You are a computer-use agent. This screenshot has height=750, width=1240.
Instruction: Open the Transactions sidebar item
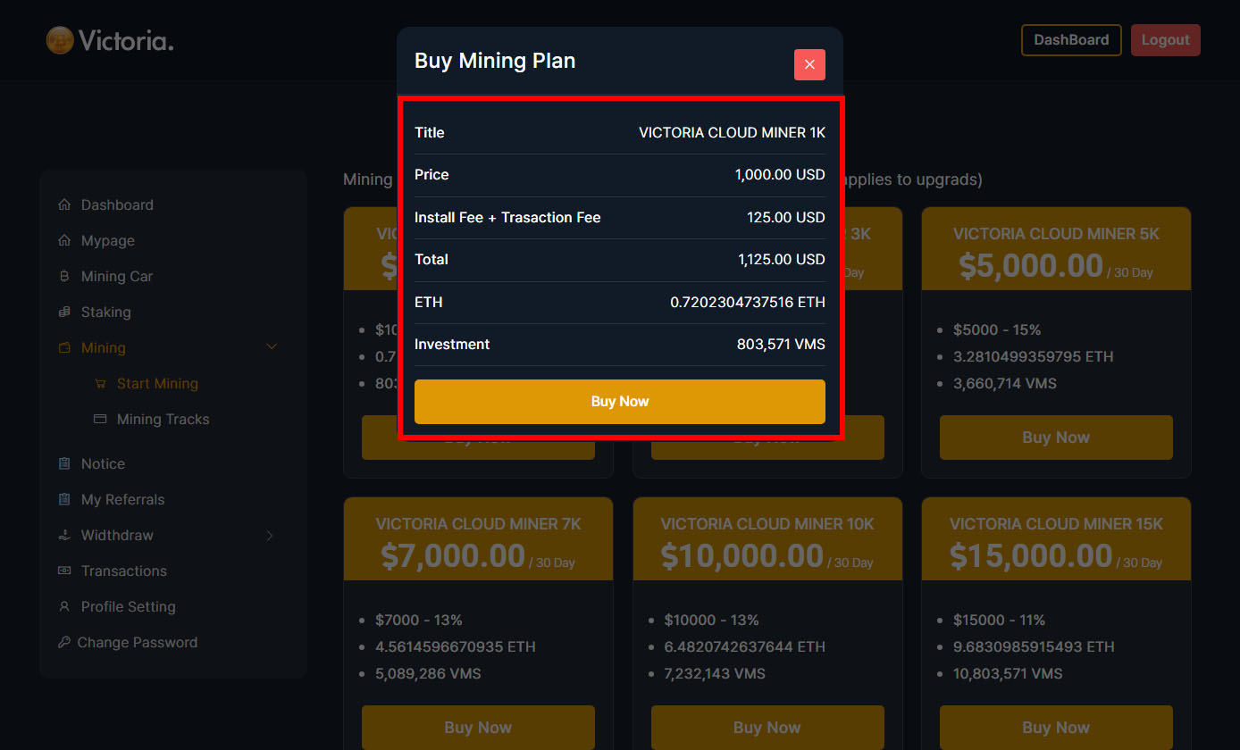click(x=123, y=571)
